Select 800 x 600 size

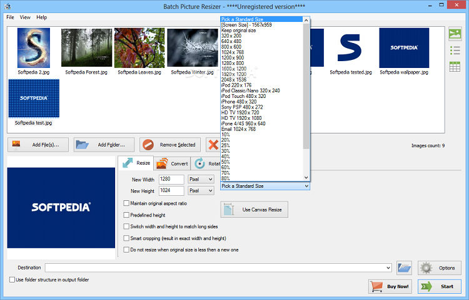(x=261, y=47)
